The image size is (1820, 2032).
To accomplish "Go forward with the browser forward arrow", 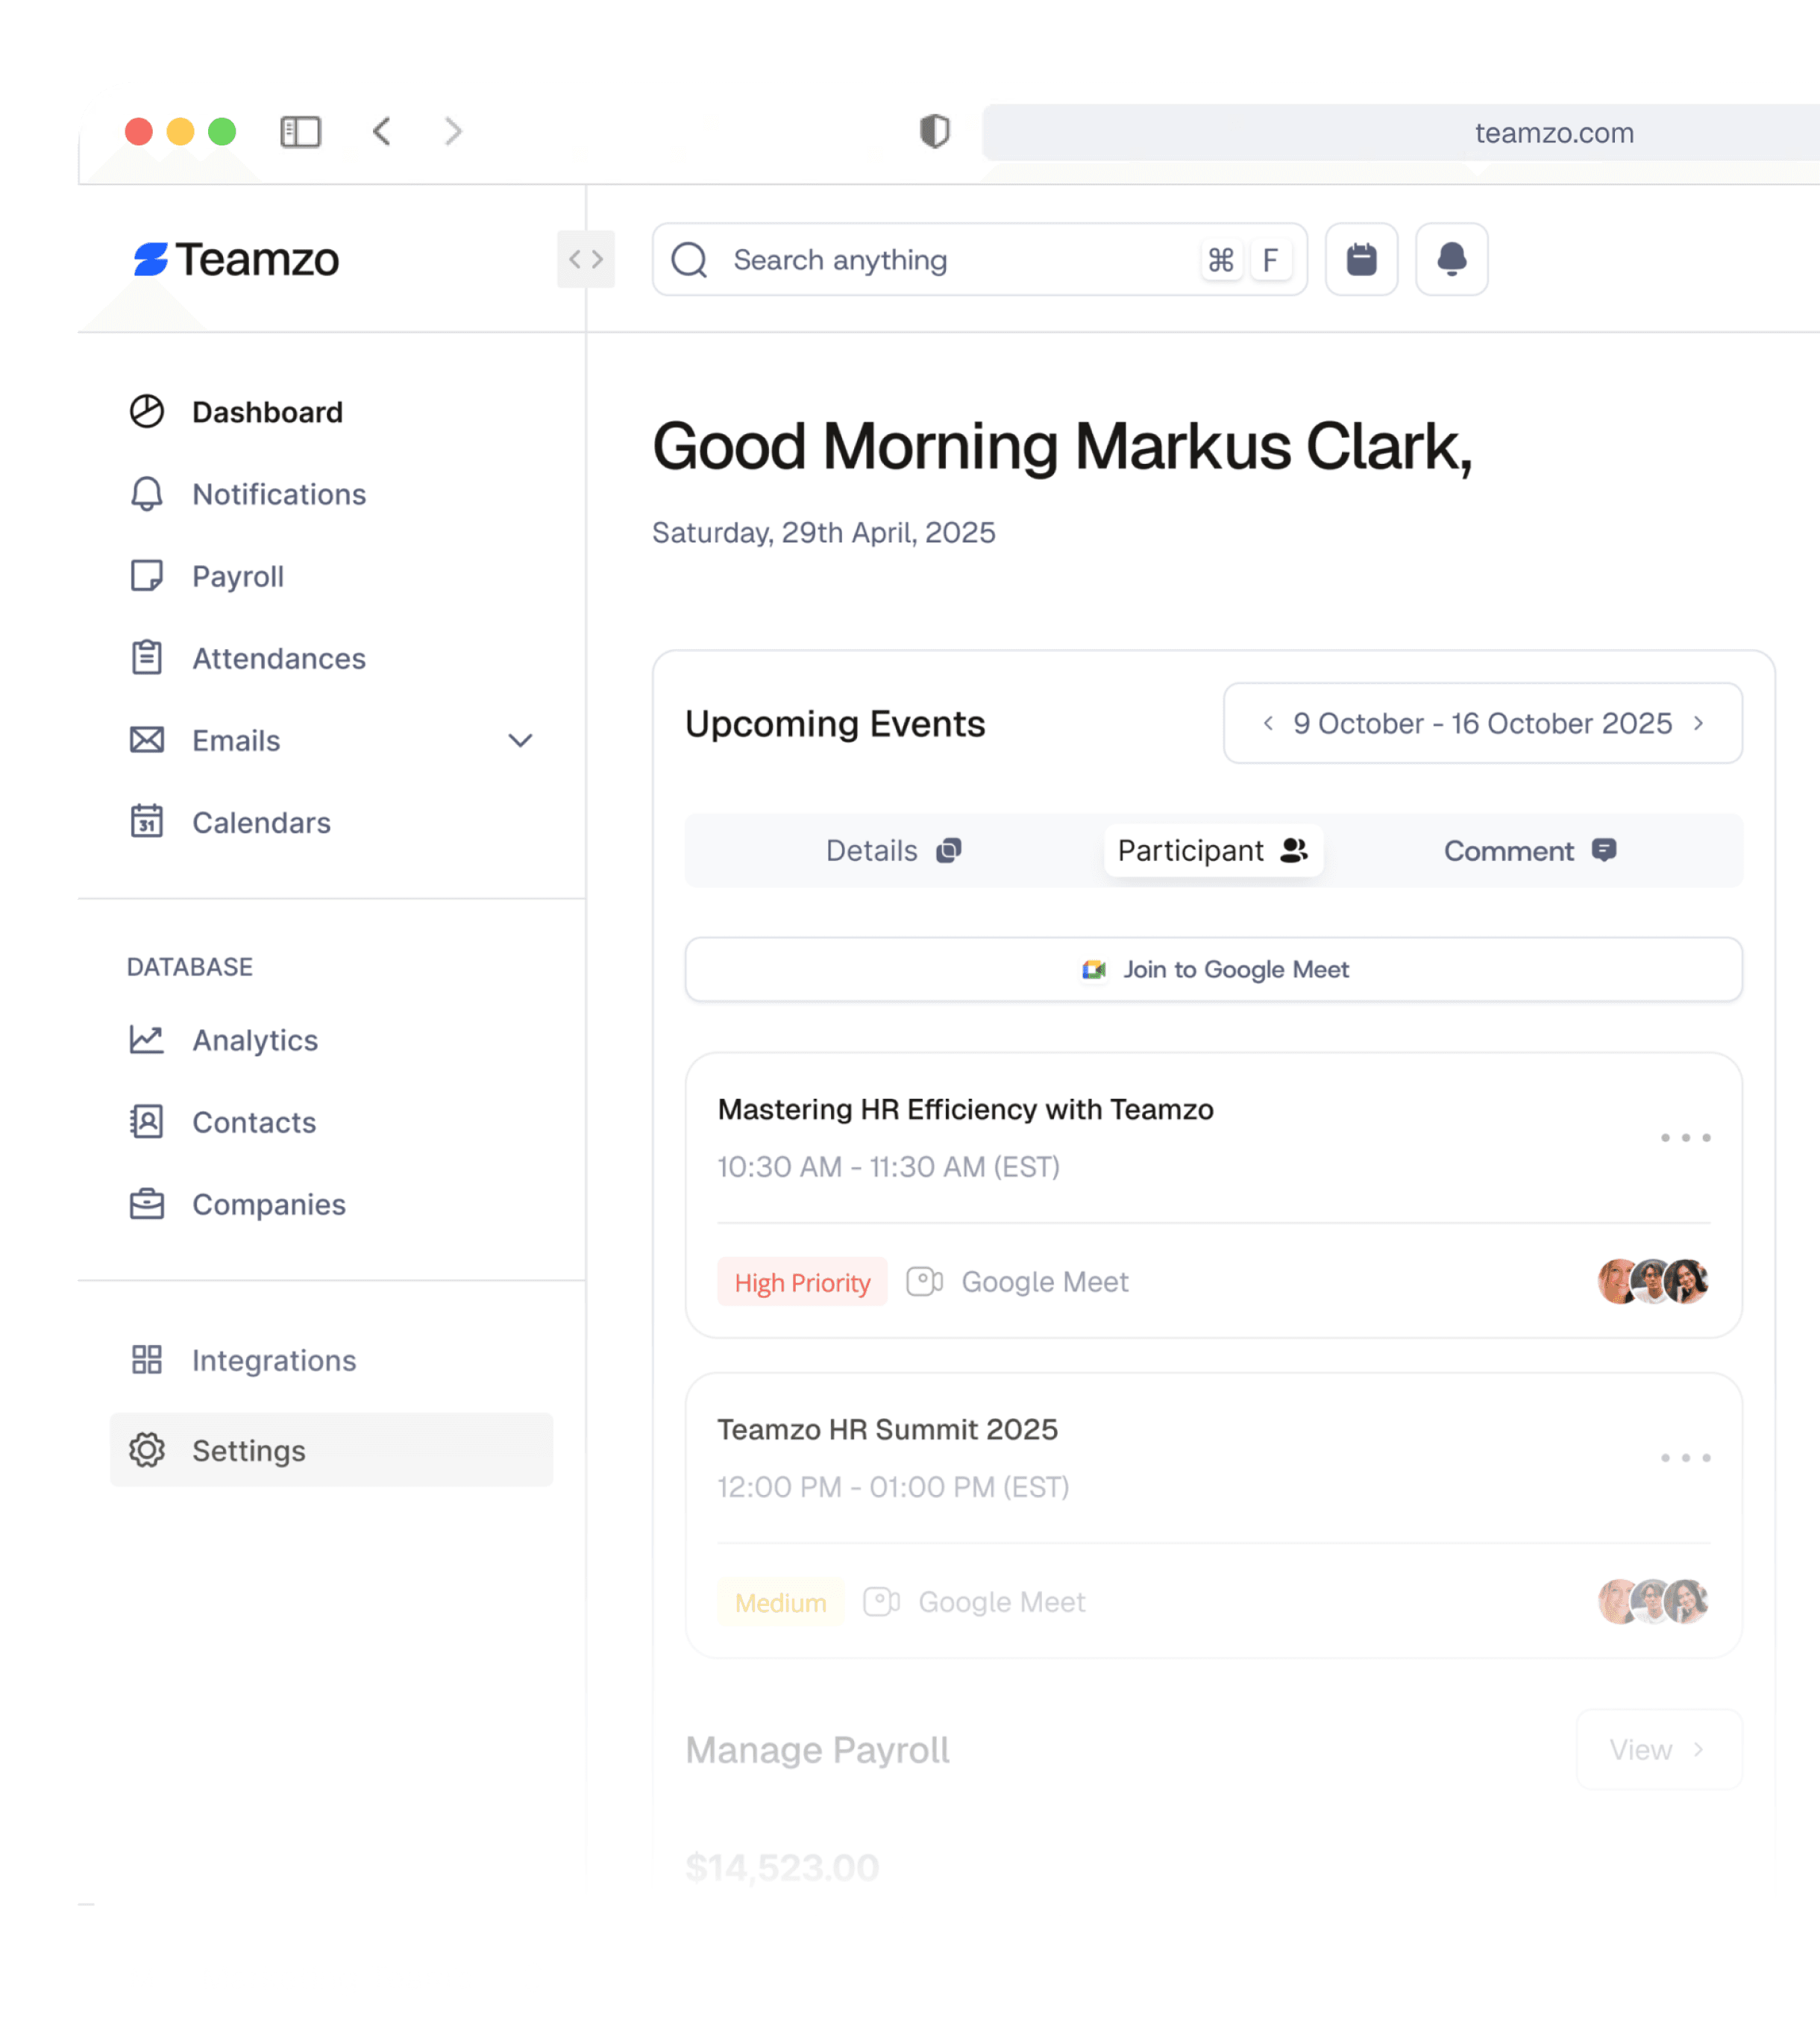I will pyautogui.click(x=453, y=131).
